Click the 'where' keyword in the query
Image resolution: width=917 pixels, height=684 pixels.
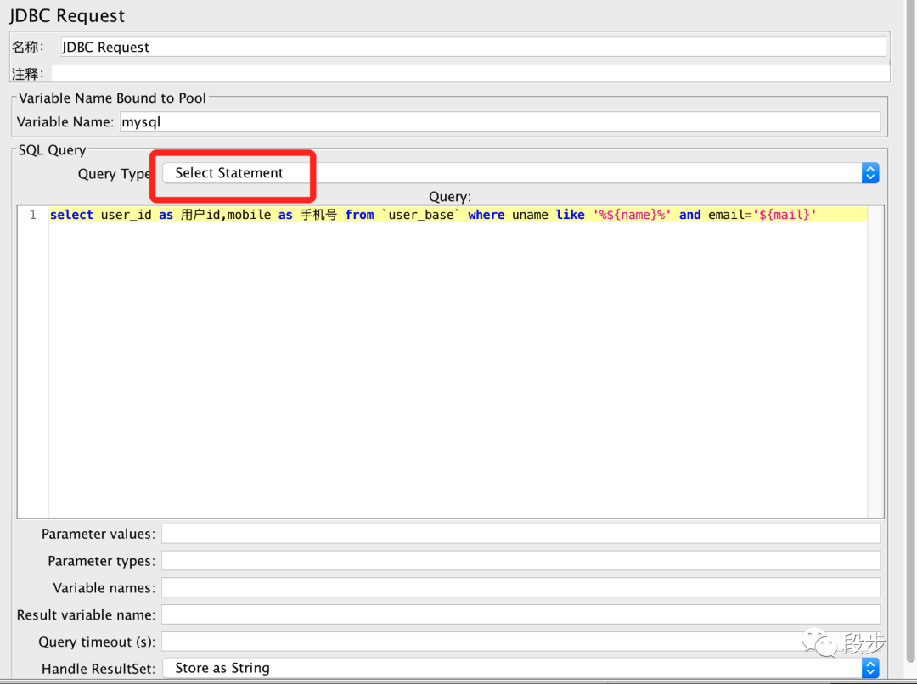486,215
